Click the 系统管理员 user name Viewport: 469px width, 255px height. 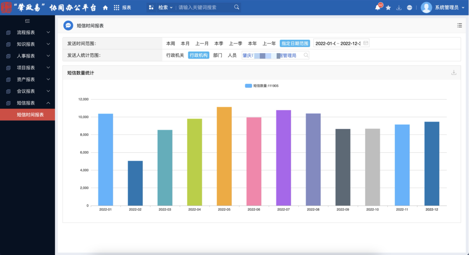tap(447, 8)
